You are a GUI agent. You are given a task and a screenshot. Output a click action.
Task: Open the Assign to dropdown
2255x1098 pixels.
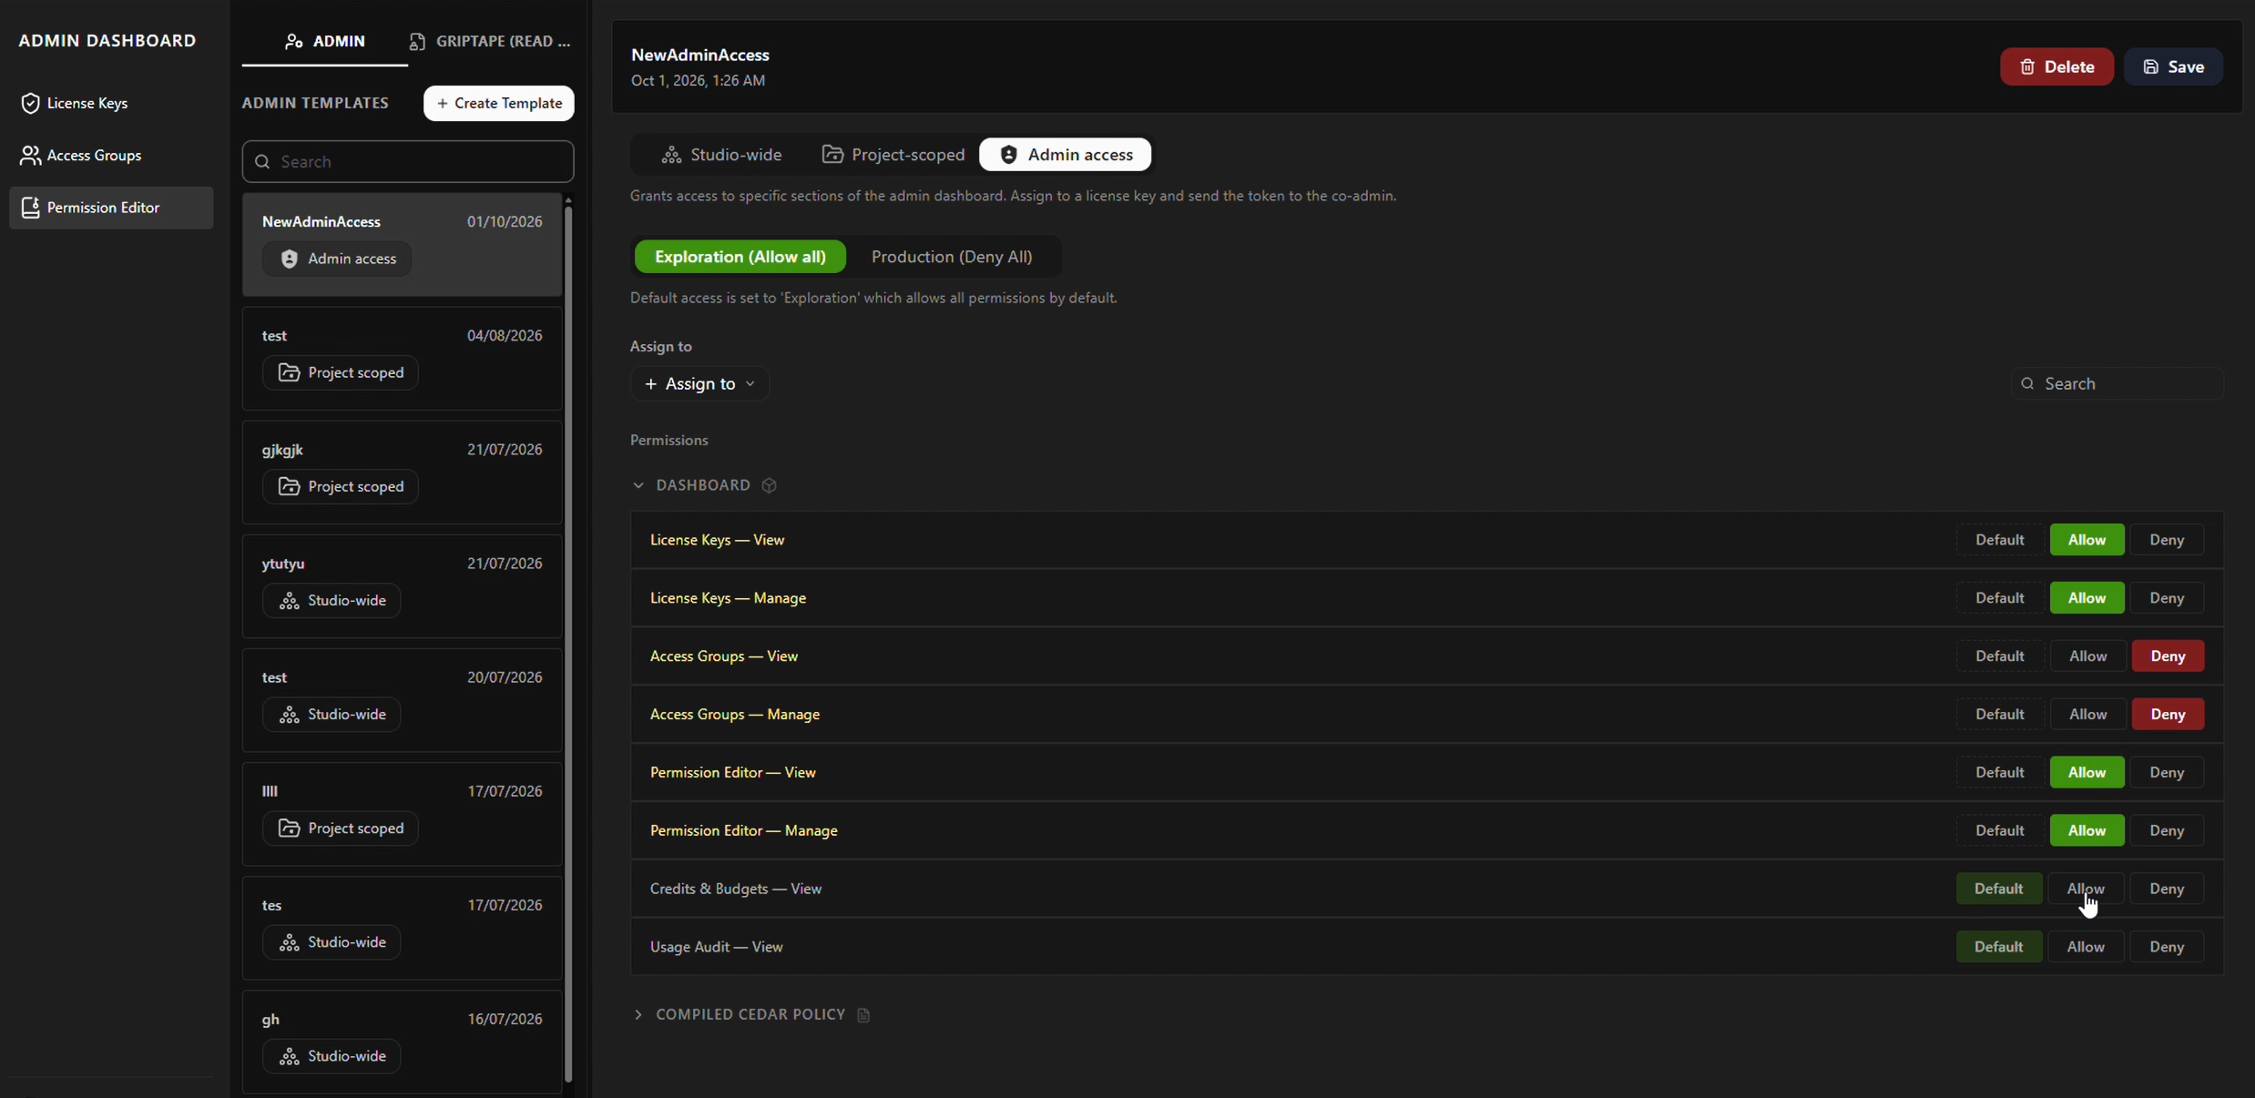tap(699, 383)
